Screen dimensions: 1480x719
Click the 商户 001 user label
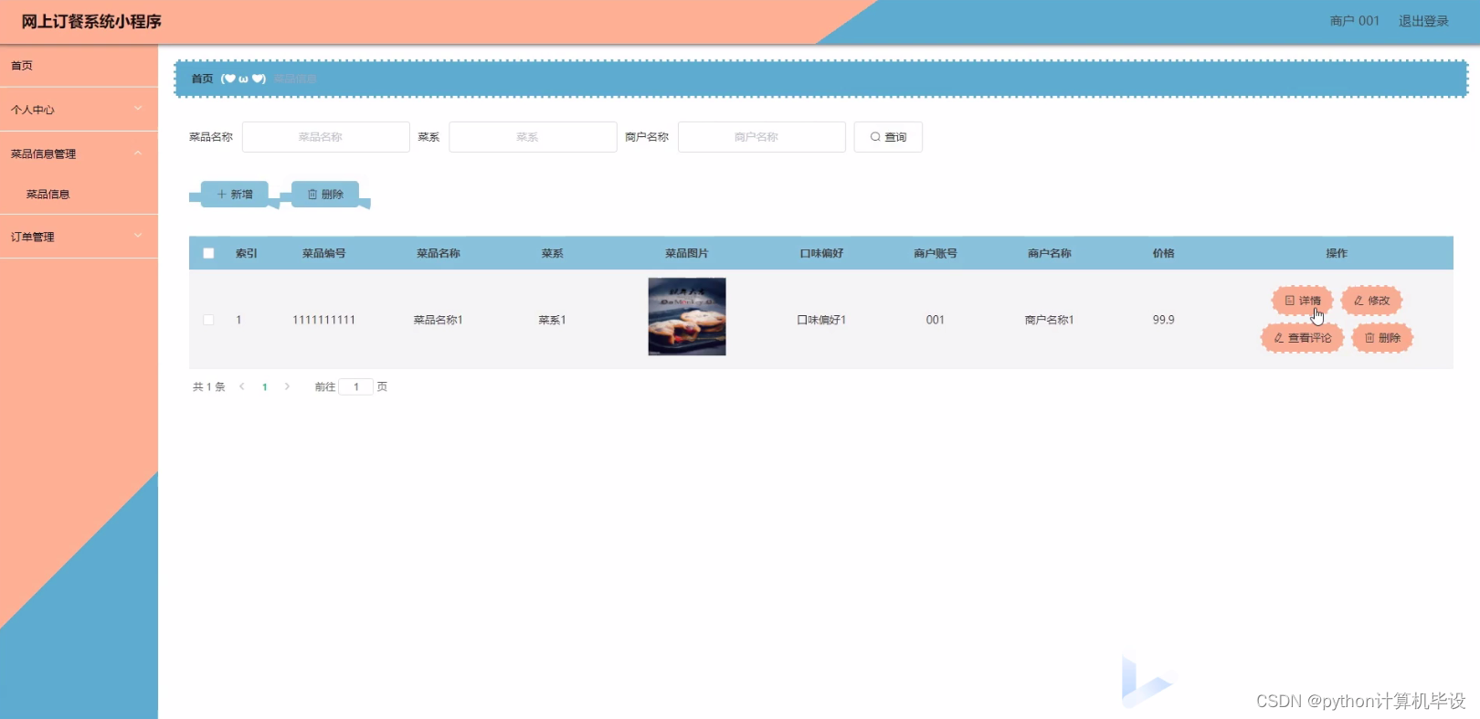[1355, 21]
